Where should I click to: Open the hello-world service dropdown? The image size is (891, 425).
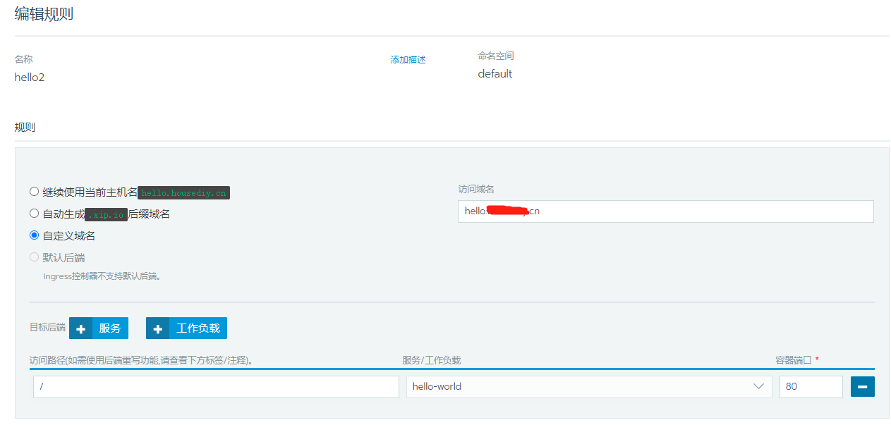589,386
